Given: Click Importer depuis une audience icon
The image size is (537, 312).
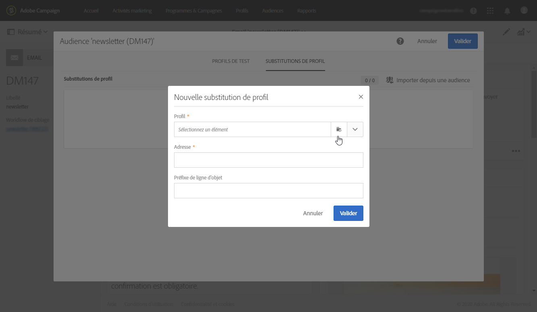Looking at the screenshot, I should click(x=390, y=80).
